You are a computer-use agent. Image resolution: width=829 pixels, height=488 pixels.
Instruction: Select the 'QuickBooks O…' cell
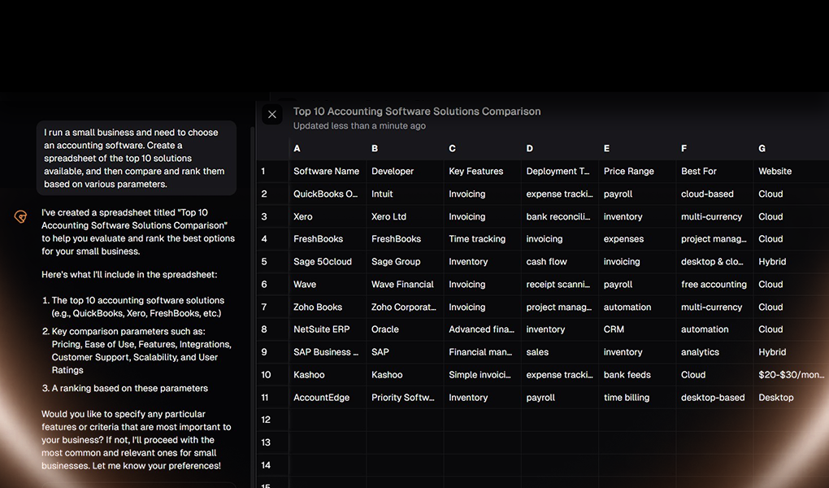coord(328,194)
